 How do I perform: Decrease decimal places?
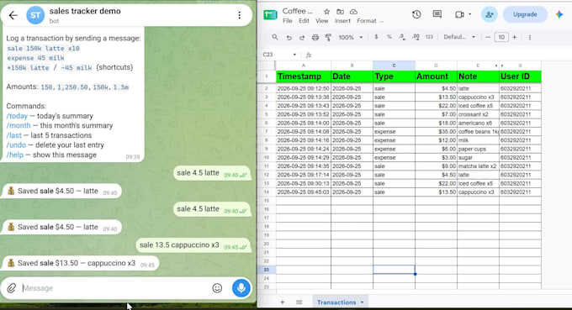402,37
